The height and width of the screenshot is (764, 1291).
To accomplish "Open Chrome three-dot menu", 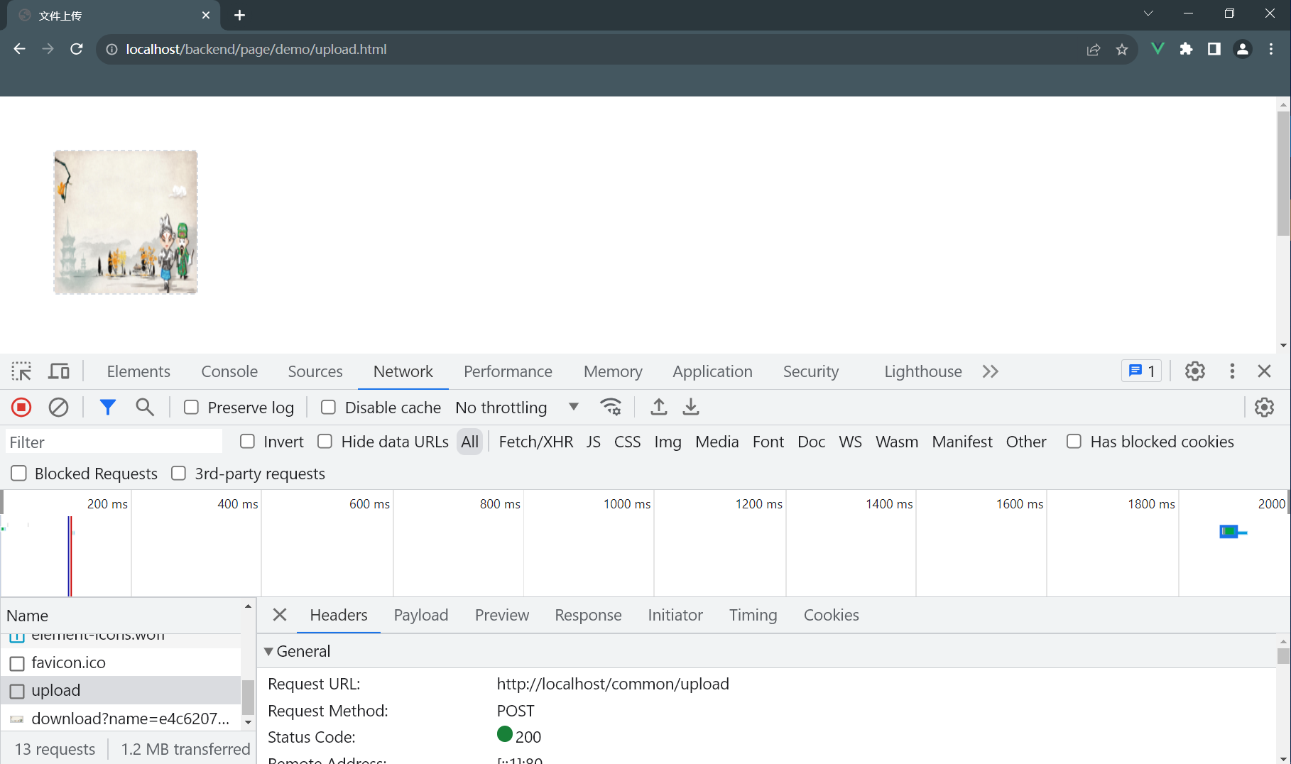I will pyautogui.click(x=1271, y=49).
